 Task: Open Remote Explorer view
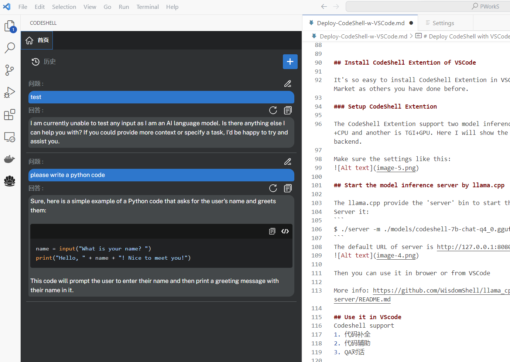pos(10,137)
